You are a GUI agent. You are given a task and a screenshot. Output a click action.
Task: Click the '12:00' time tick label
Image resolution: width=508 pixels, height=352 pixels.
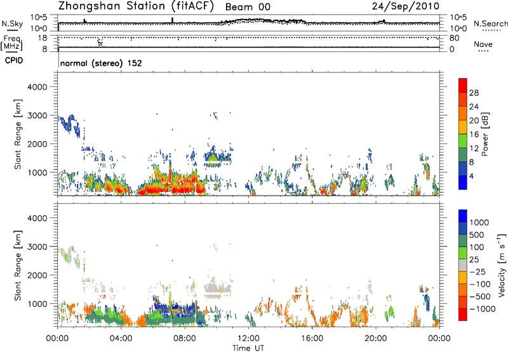pos(248,339)
